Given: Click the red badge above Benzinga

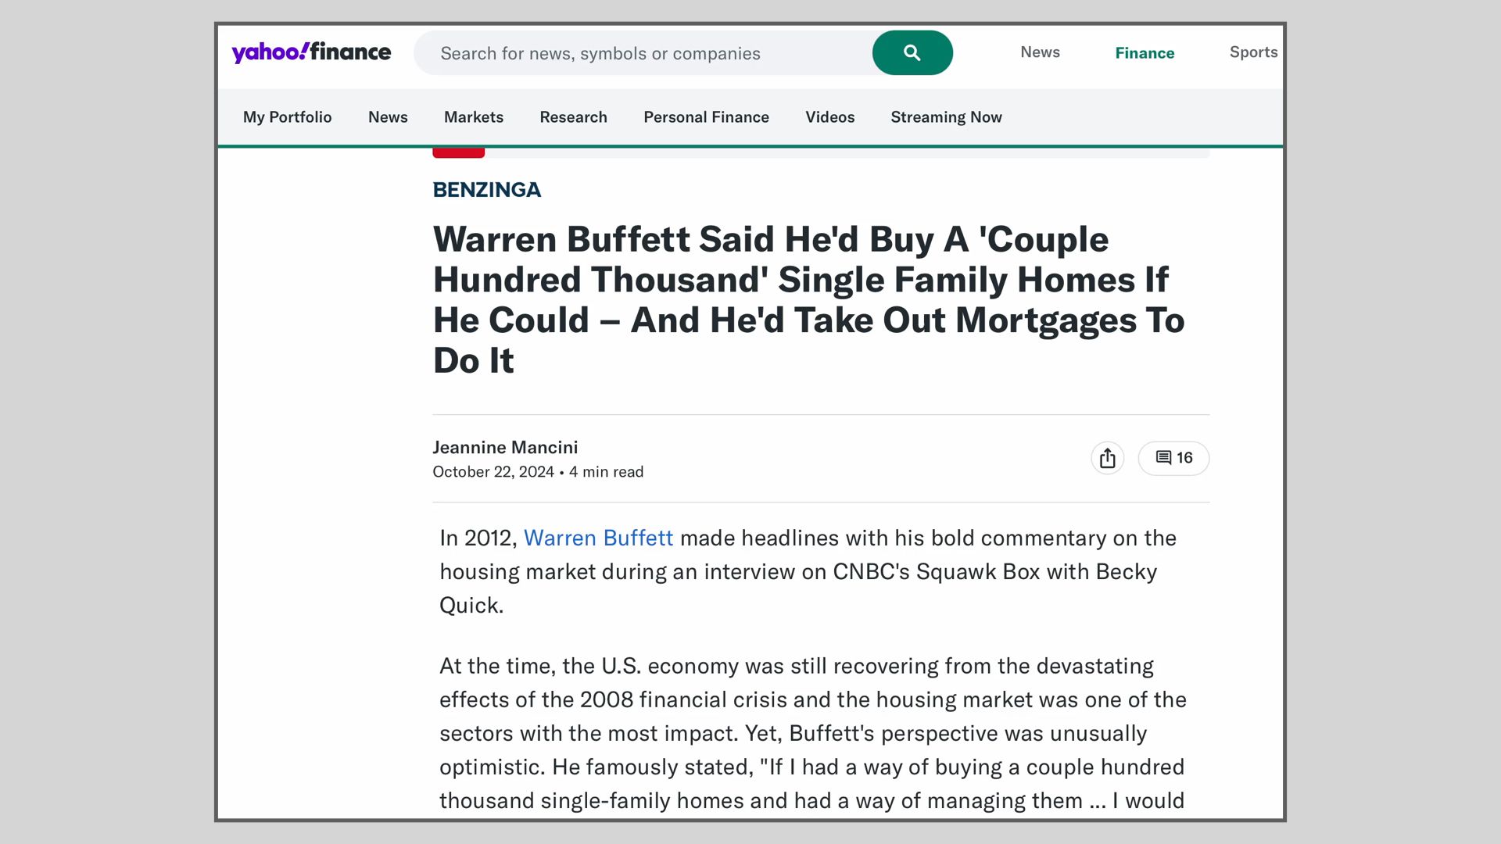Looking at the screenshot, I should (x=458, y=152).
